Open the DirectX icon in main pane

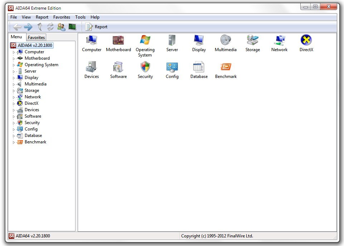[x=306, y=40]
